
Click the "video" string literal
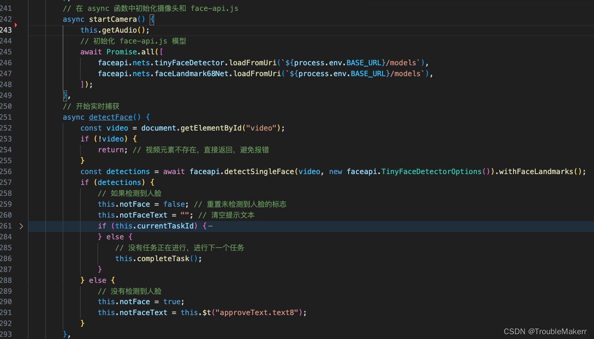tap(262, 128)
